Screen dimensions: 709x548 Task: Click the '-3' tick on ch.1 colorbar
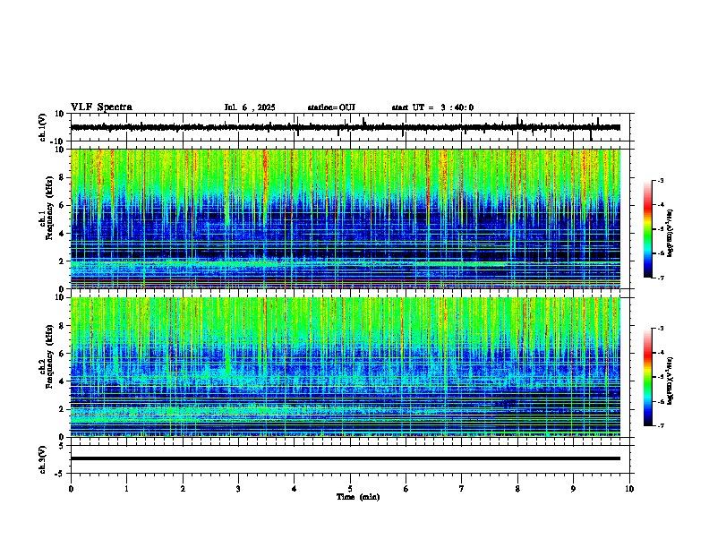coord(661,181)
